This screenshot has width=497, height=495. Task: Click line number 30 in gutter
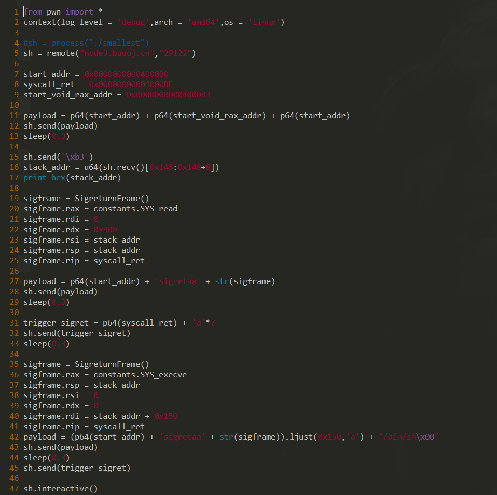(x=14, y=312)
